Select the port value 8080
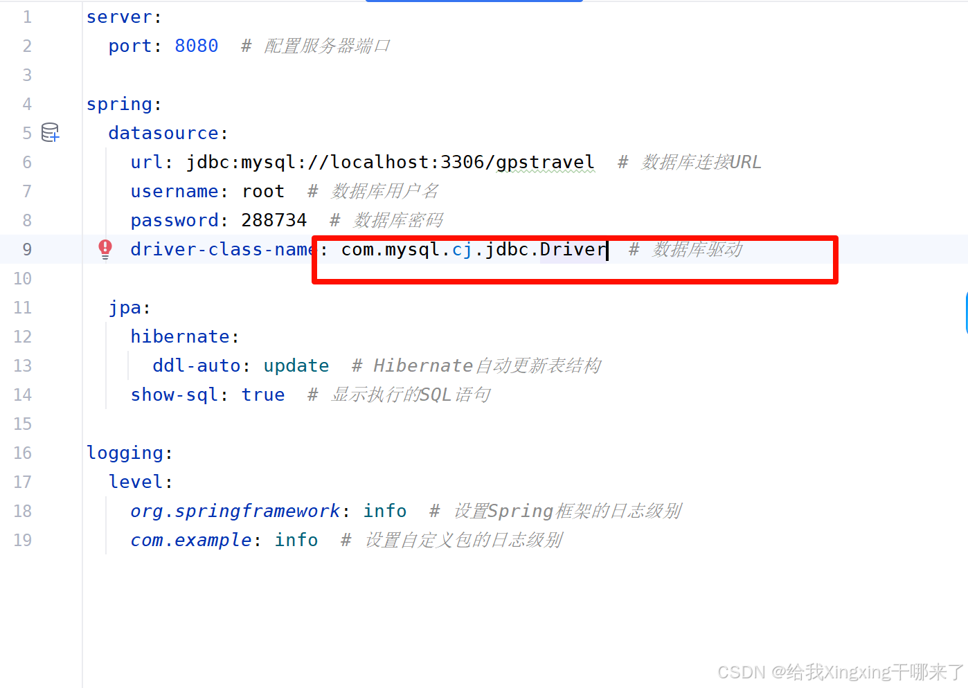This screenshot has width=968, height=688. 197,46
